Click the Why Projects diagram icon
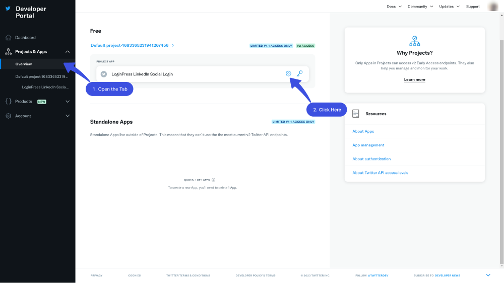Image resolution: width=504 pixels, height=283 pixels. (415, 41)
